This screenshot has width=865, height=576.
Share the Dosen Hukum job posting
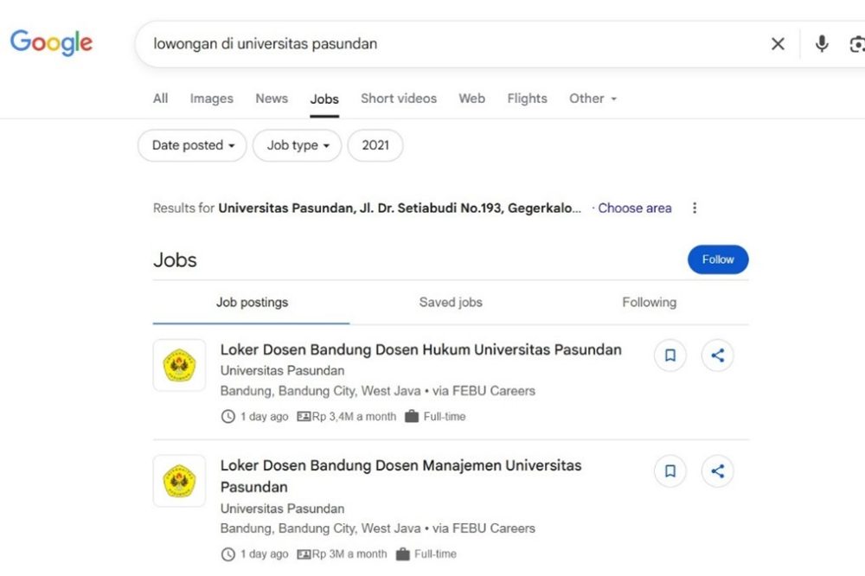717,355
